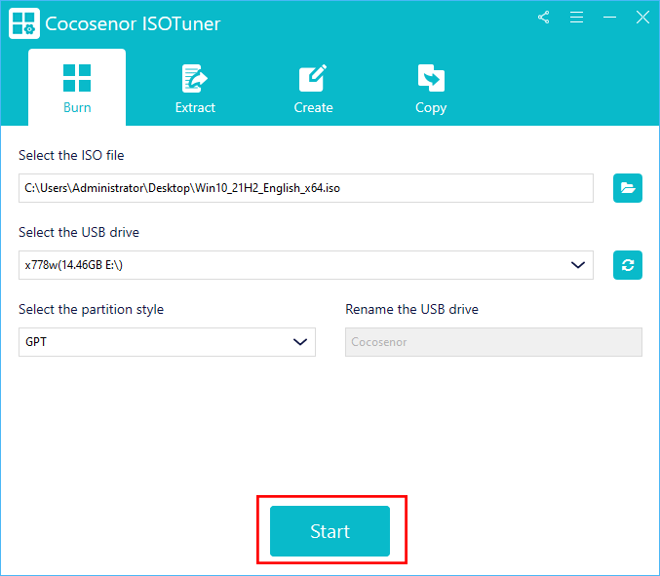Refresh the USB drive list
The image size is (660, 576).
pos(628,265)
